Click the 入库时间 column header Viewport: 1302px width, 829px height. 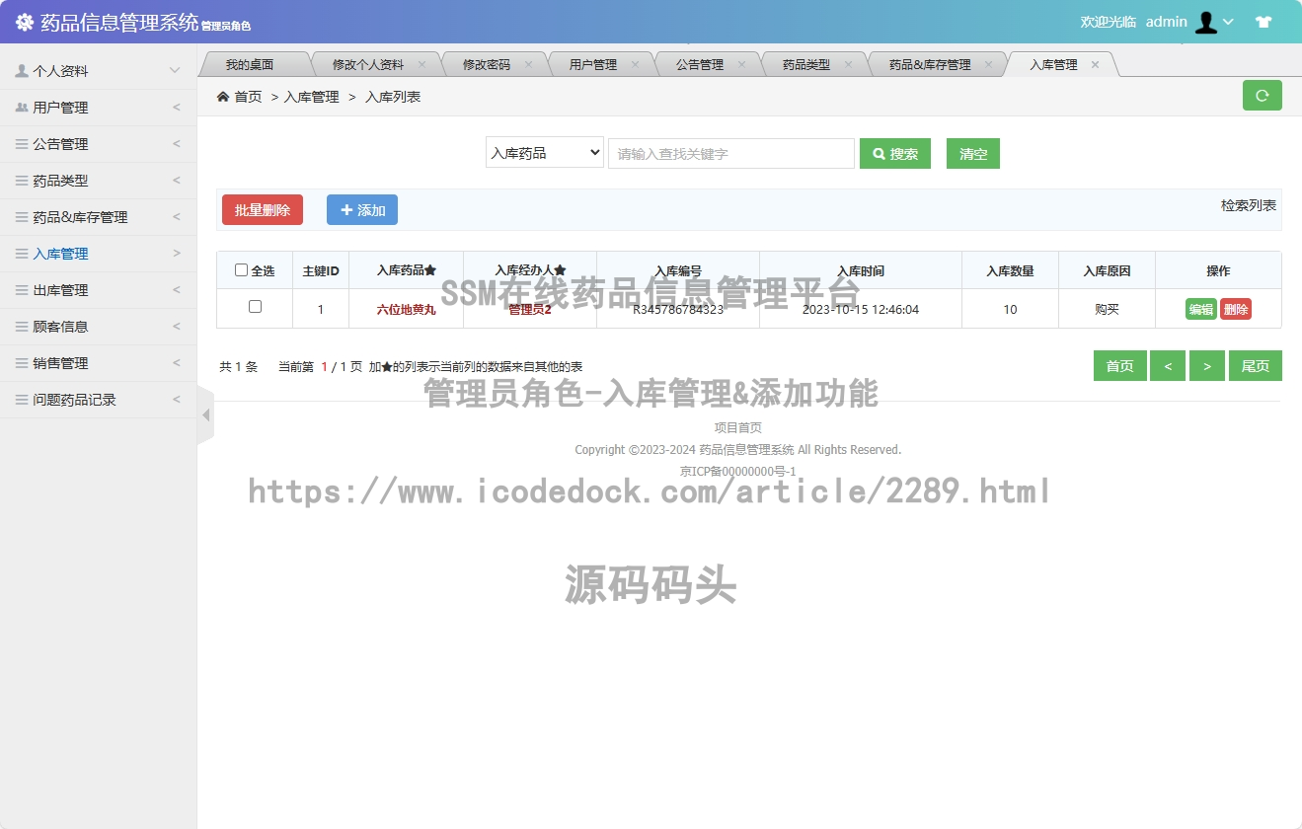click(861, 270)
